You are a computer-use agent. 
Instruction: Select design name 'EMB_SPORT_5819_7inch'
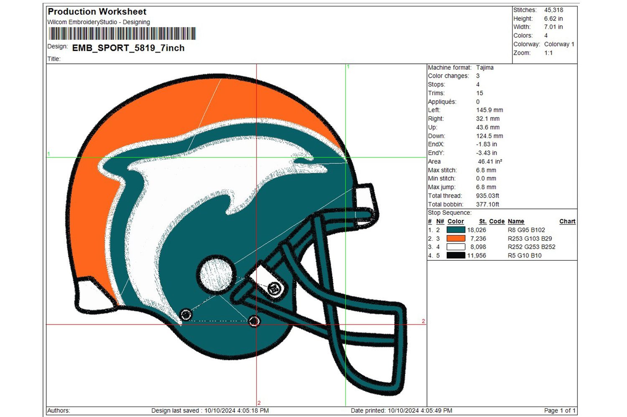pyautogui.click(x=128, y=48)
